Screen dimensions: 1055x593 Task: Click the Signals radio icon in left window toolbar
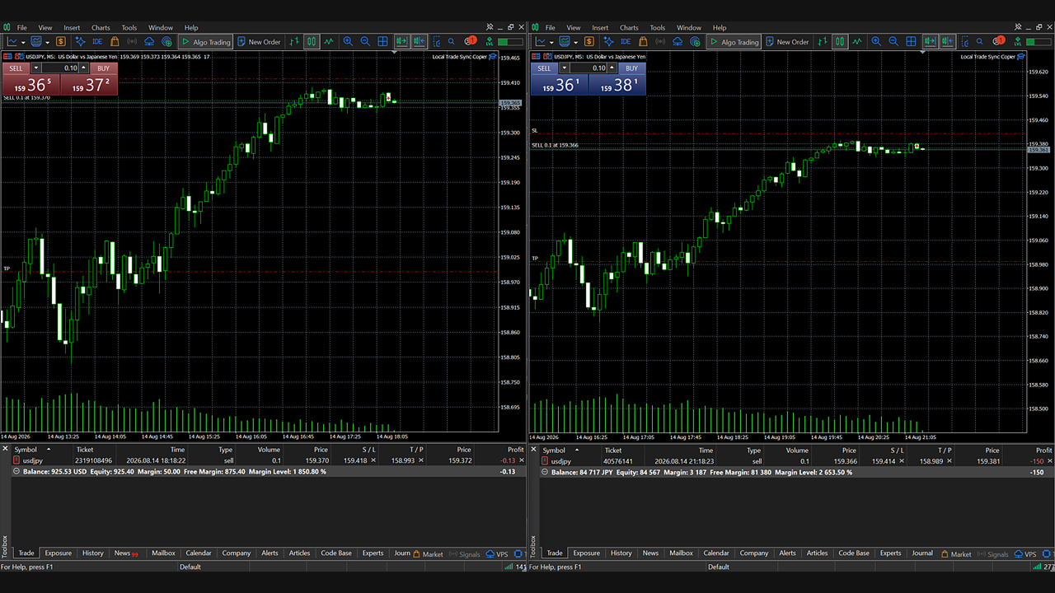tap(132, 41)
